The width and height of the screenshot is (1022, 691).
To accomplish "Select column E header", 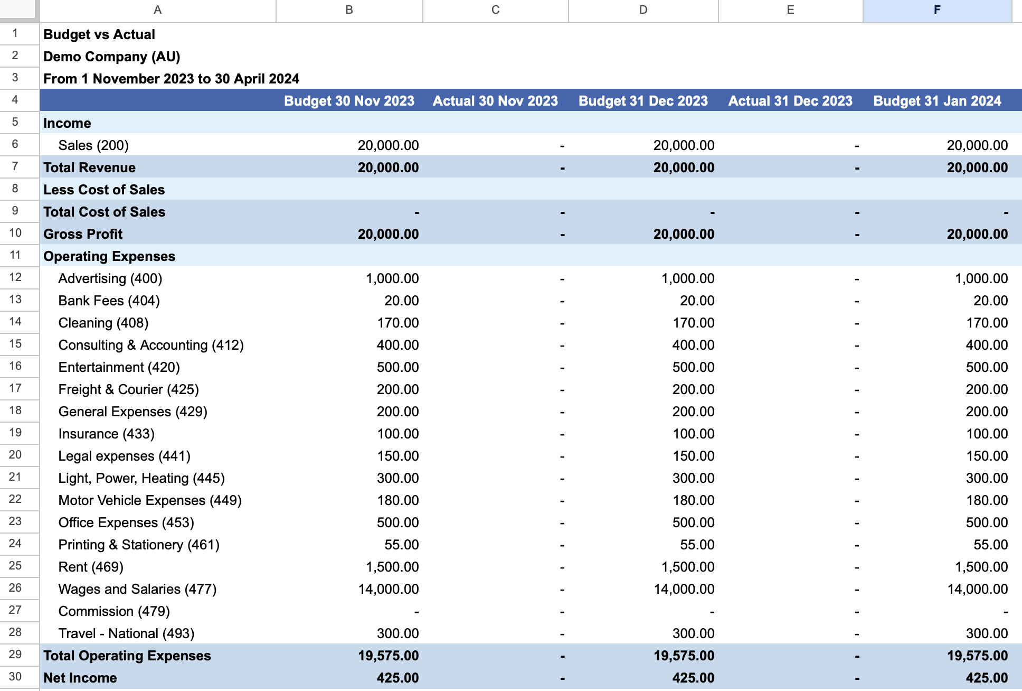I will click(790, 10).
